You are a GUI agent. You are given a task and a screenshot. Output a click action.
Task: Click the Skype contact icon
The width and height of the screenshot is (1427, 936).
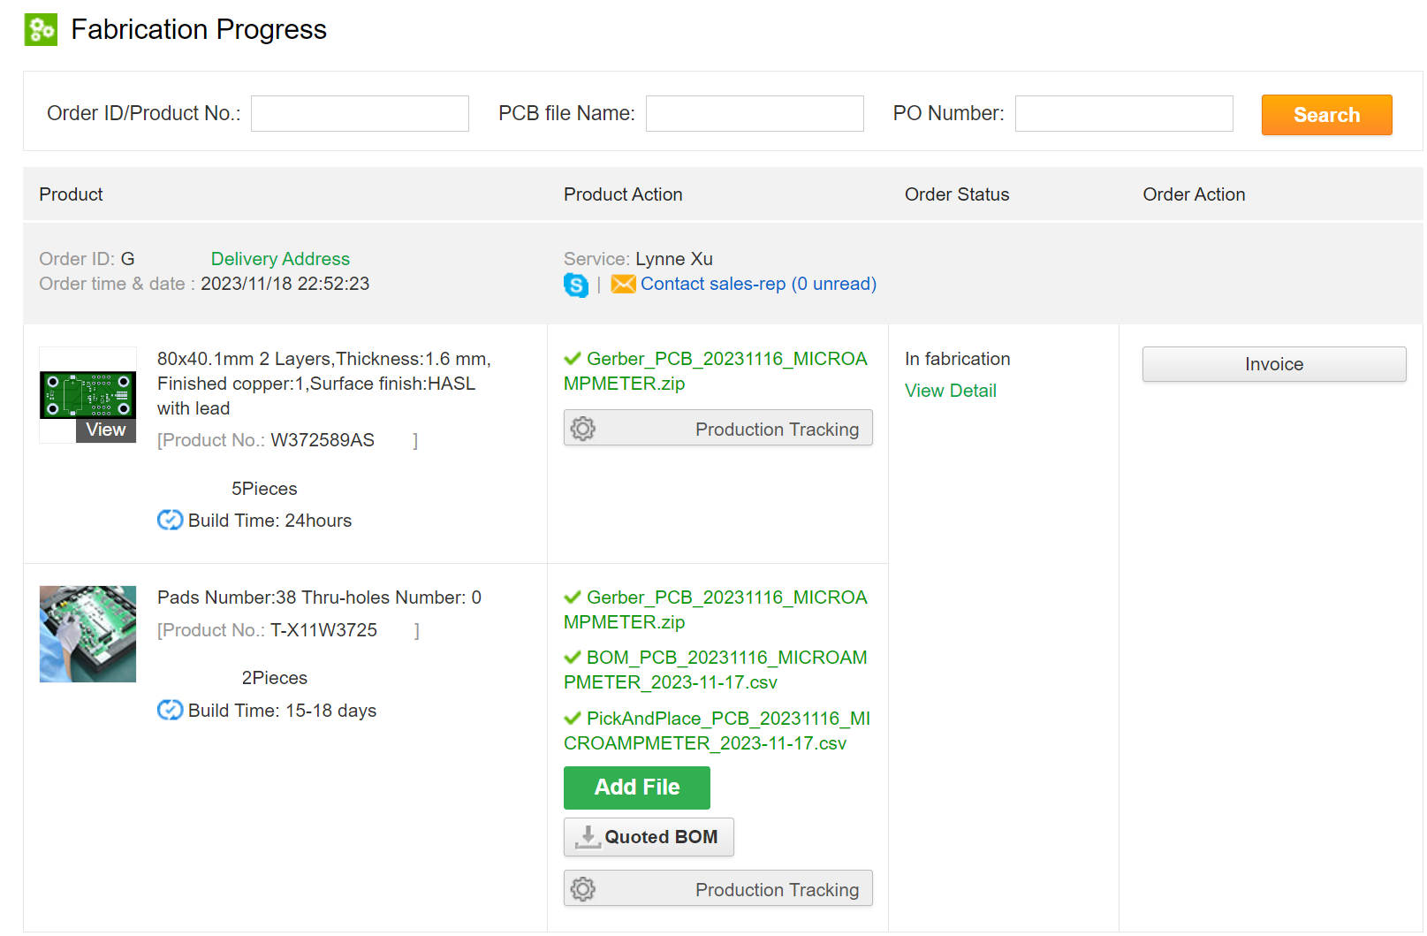576,285
